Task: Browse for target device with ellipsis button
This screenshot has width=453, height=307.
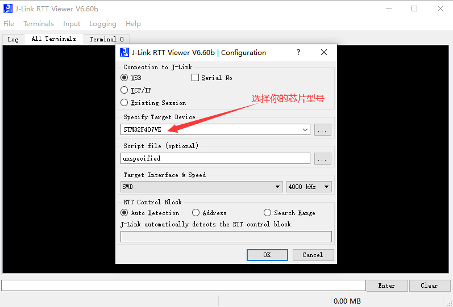Action: tap(322, 129)
